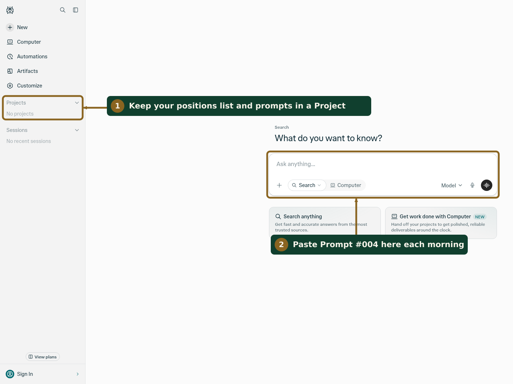This screenshot has width=513, height=384.
Task: Click the Computer sidebar icon
Action: point(10,42)
